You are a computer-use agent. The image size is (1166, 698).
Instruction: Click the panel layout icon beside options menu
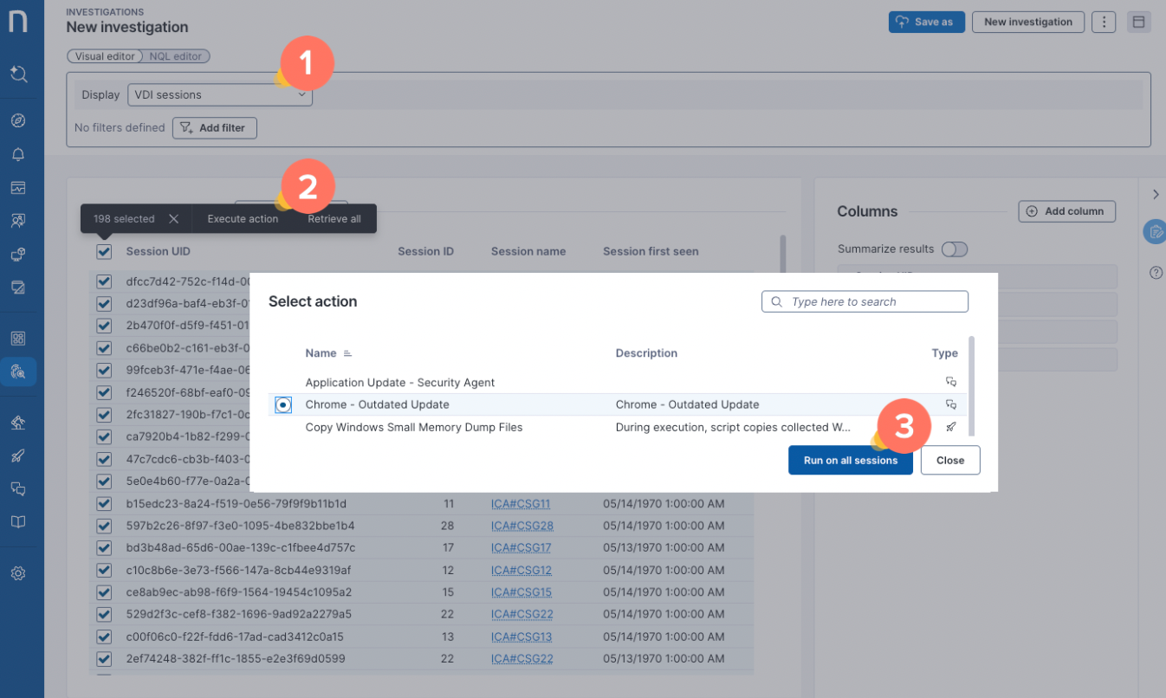pyautogui.click(x=1139, y=22)
